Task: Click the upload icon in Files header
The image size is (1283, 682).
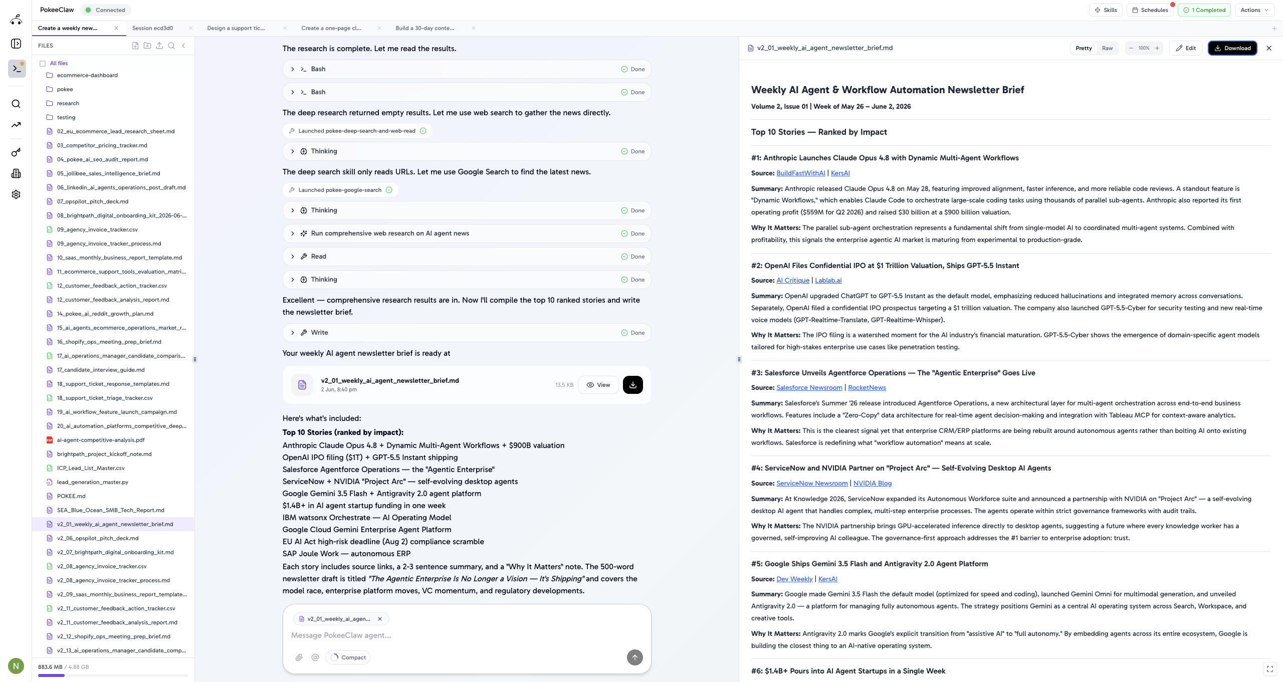Action: (159, 46)
